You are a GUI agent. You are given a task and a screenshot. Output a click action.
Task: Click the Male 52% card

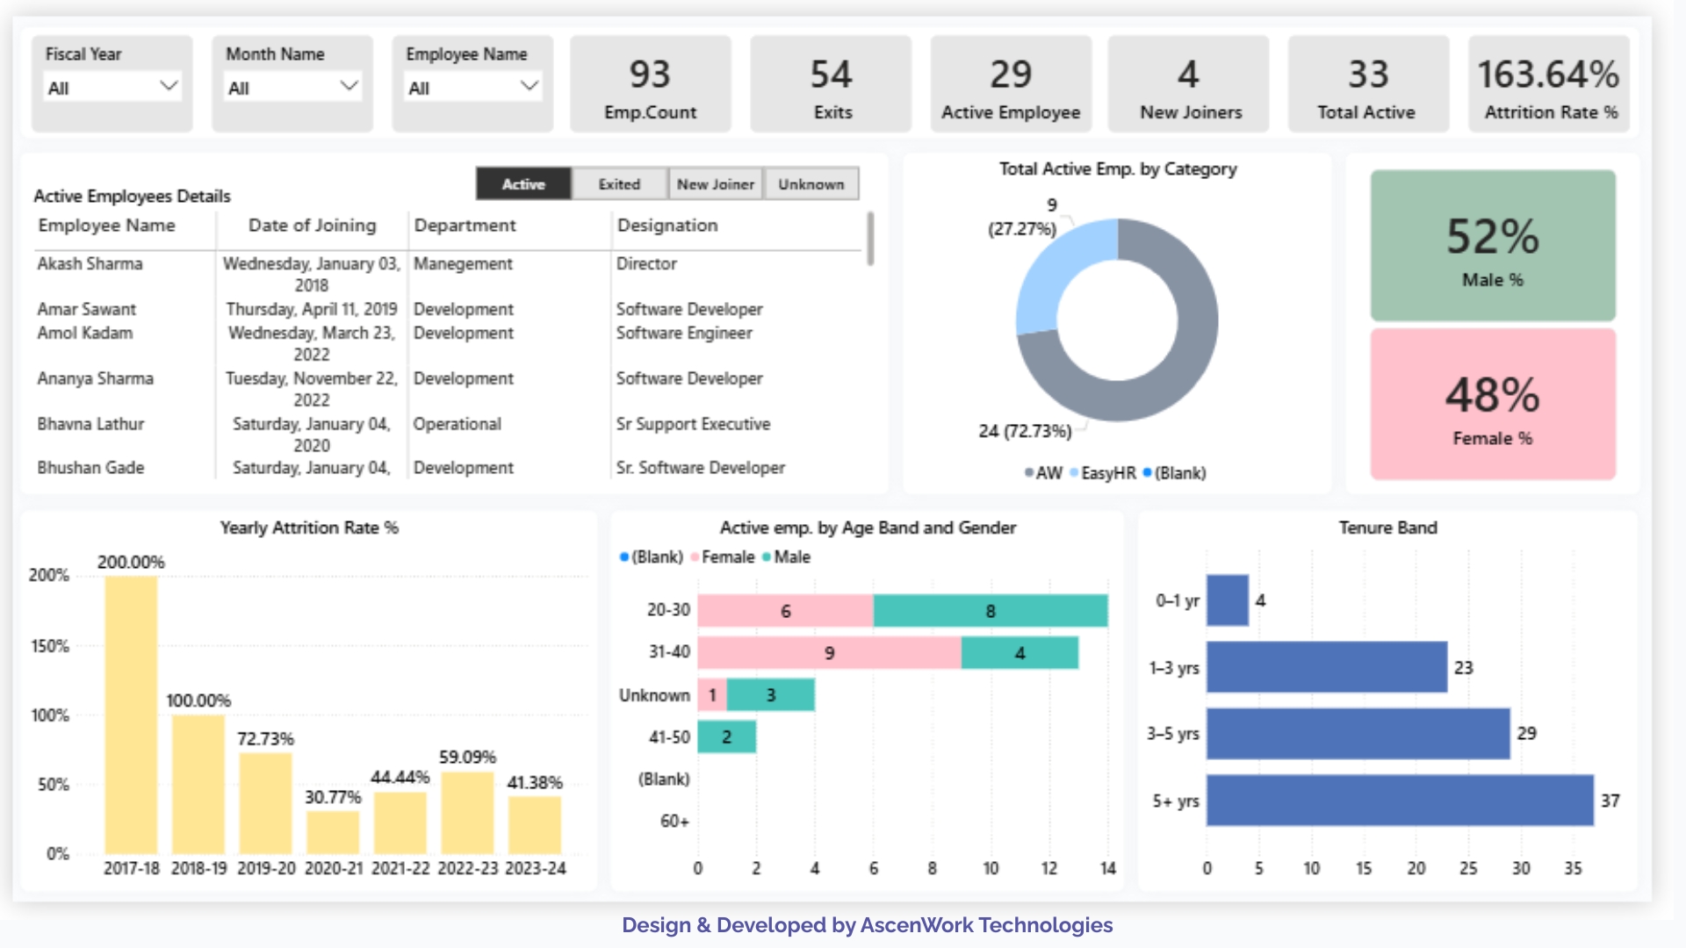[x=1492, y=247]
